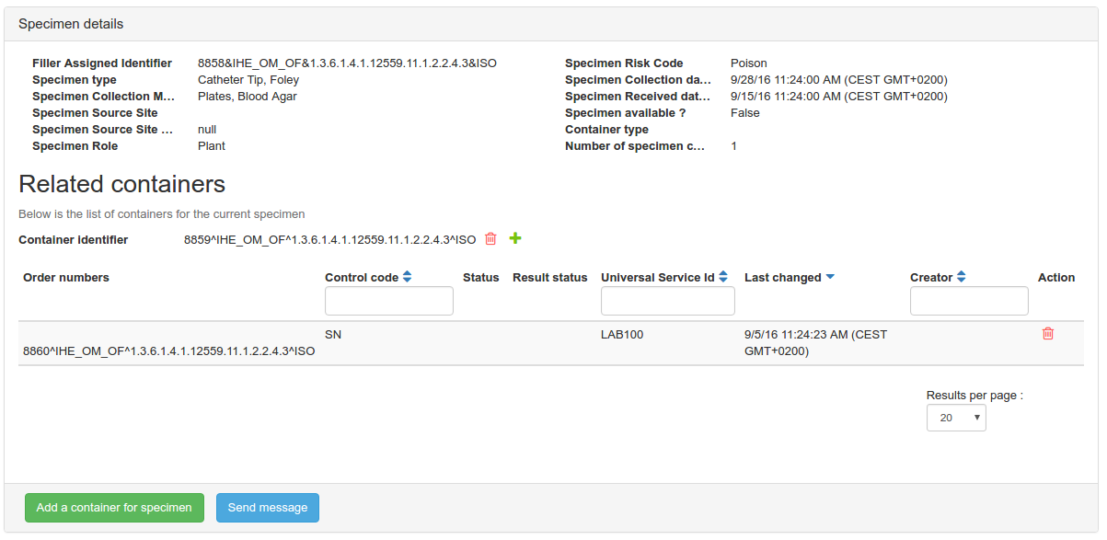The width and height of the screenshot is (1107, 540).
Task: Click the Status column header
Action: (x=480, y=278)
